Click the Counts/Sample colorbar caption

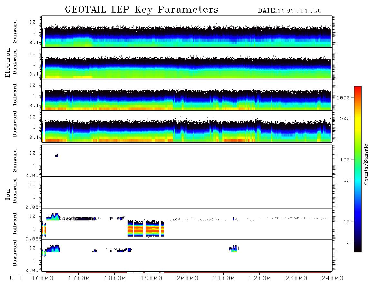click(x=365, y=164)
